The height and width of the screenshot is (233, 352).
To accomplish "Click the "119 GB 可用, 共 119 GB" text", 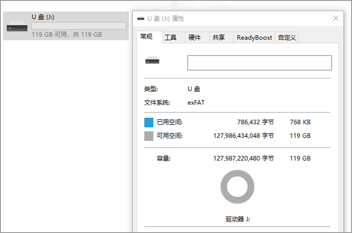I will [67, 35].
